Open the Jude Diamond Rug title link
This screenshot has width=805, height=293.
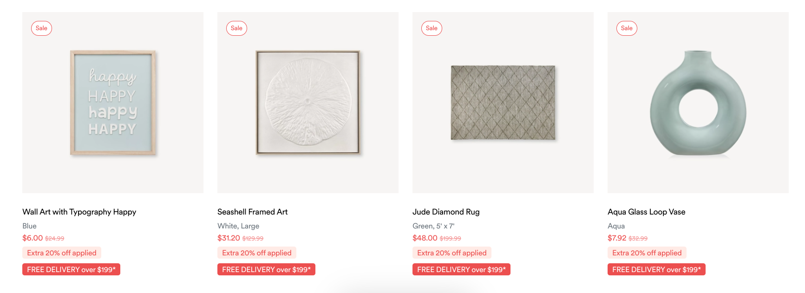coord(446,212)
